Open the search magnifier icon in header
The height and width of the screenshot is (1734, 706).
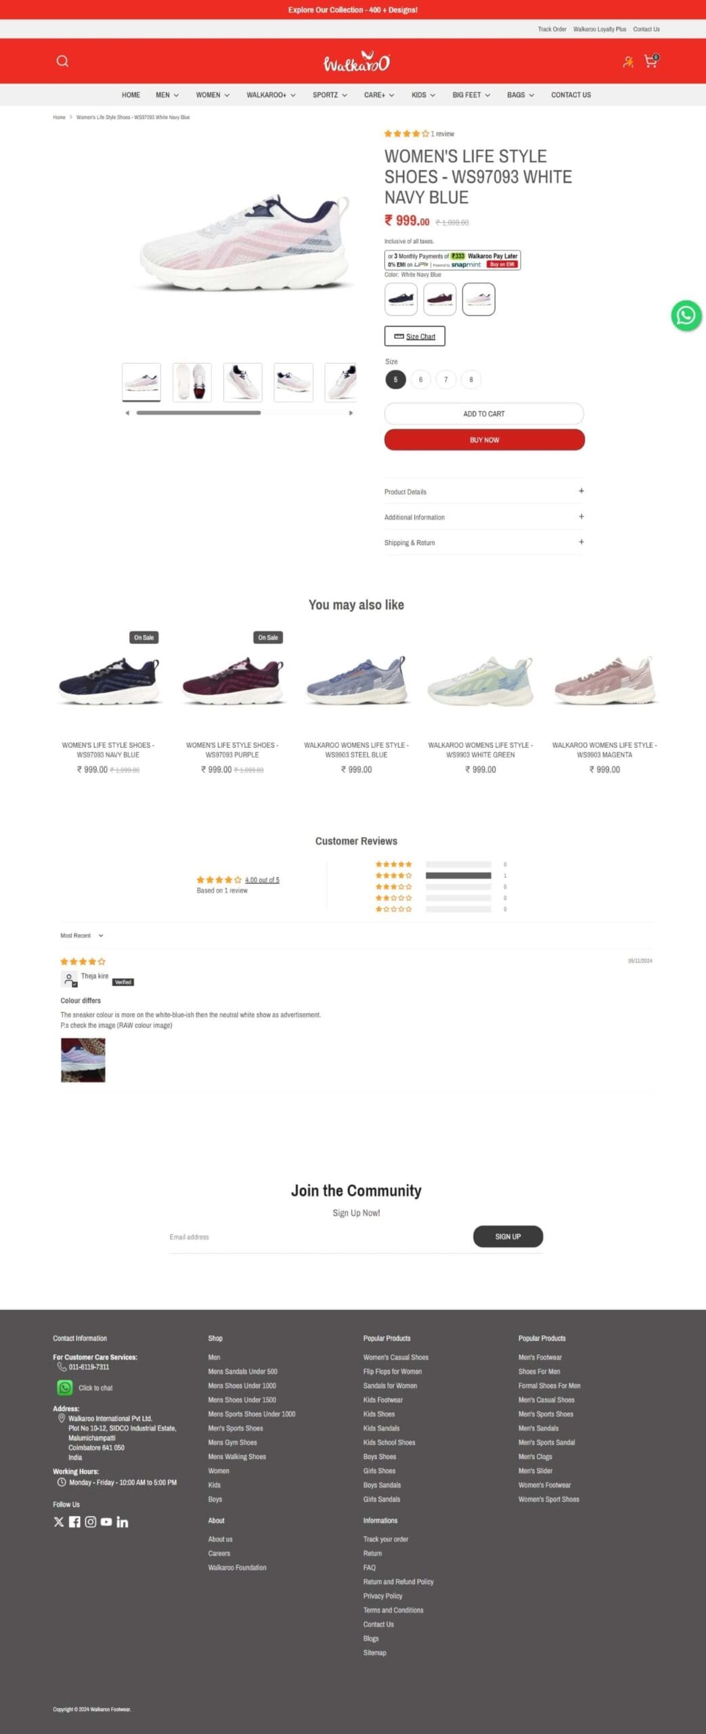tap(62, 61)
